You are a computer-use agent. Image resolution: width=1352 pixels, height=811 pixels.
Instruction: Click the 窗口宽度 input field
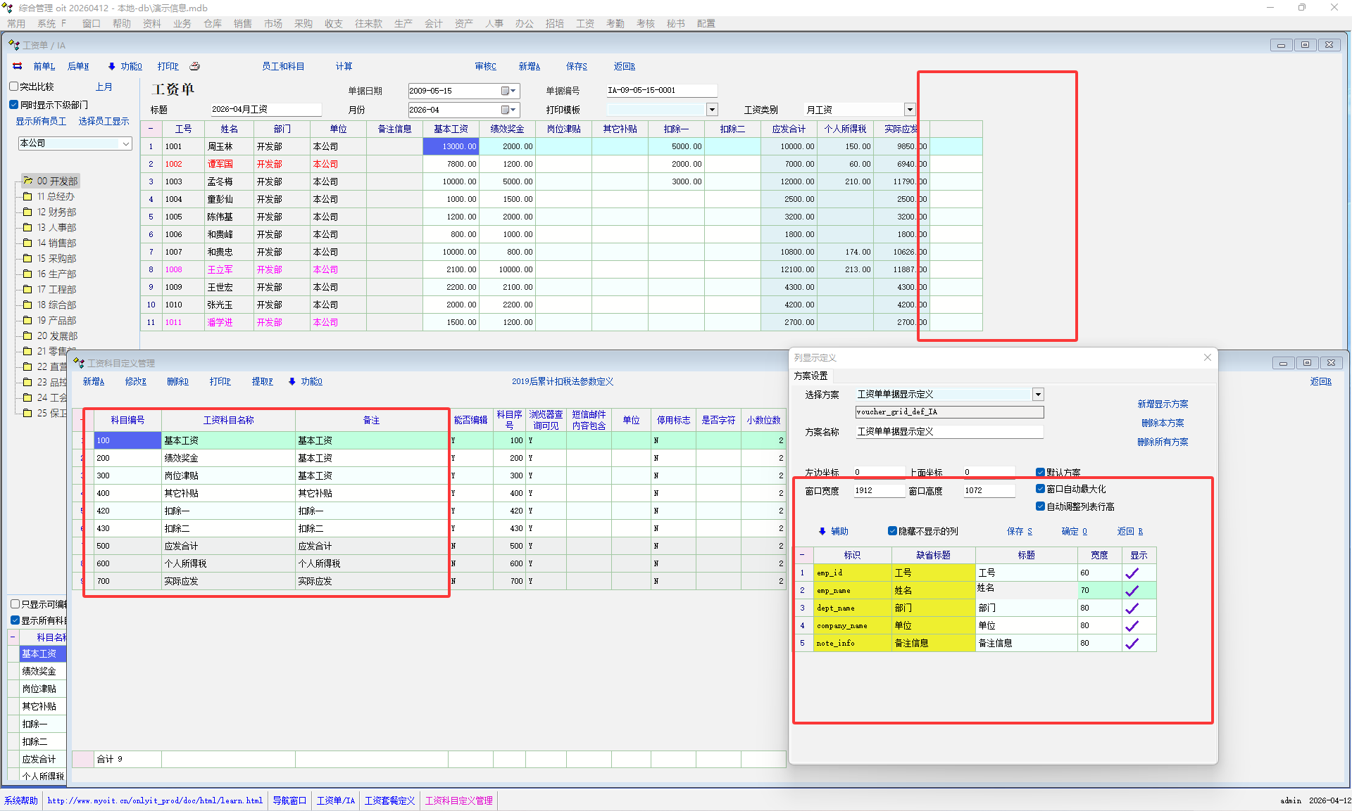pos(878,490)
